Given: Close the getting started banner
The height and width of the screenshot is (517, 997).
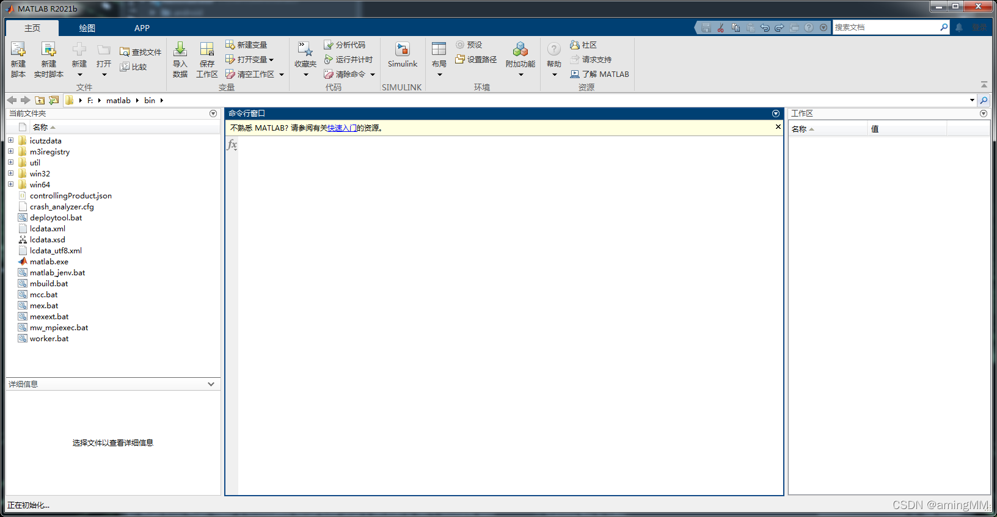Looking at the screenshot, I should pos(778,127).
